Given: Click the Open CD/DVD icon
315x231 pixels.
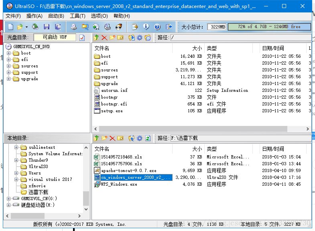Looking at the screenshot, I should coord(35,27).
